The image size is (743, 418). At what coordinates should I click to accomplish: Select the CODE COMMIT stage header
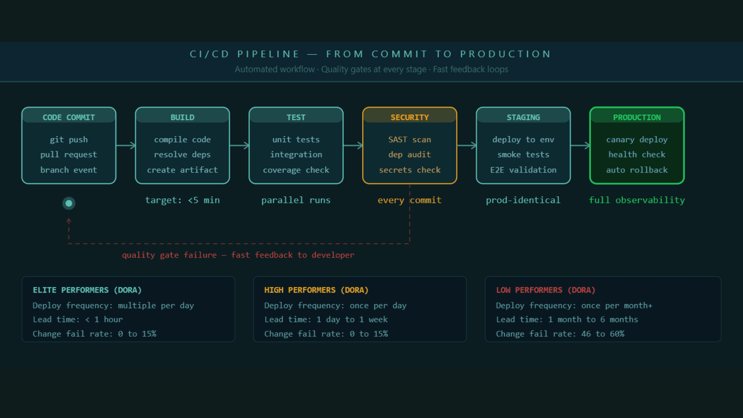(x=69, y=117)
